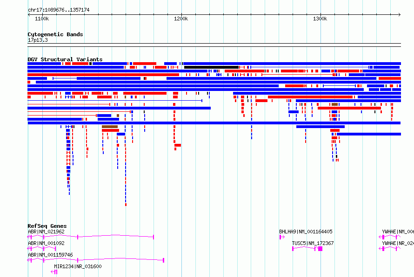Click the 1300k ruler tick label

click(x=320, y=19)
